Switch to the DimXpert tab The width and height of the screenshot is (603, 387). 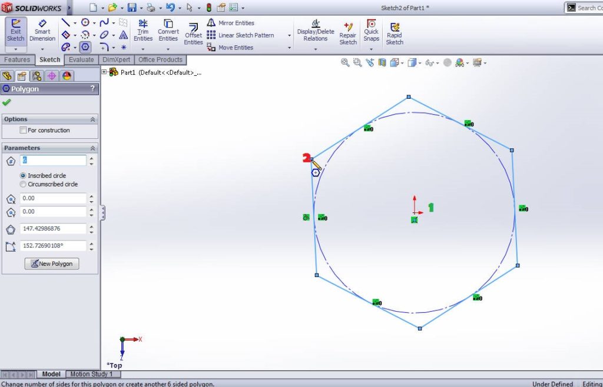(x=116, y=59)
